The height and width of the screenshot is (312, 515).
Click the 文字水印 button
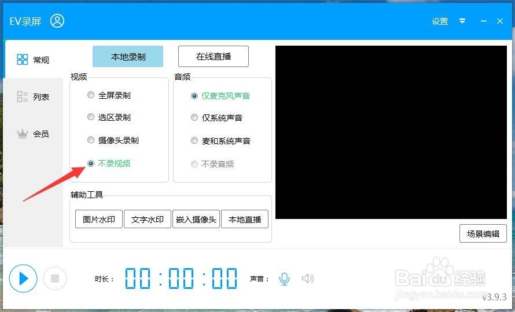coord(148,219)
